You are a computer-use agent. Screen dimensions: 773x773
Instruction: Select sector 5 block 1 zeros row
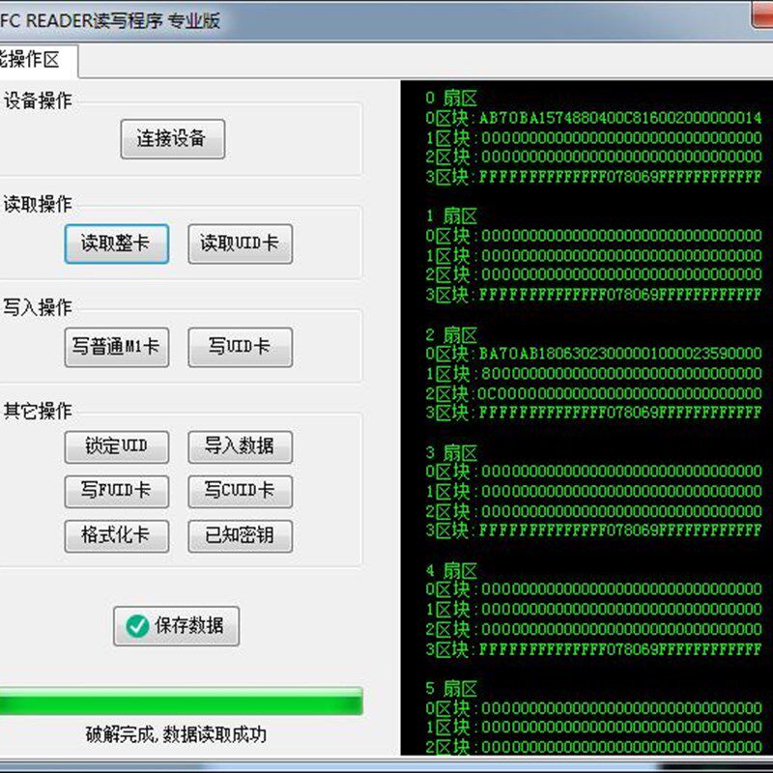pyautogui.click(x=593, y=728)
